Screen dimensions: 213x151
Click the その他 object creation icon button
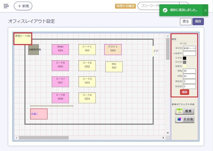[x=185, y=119]
